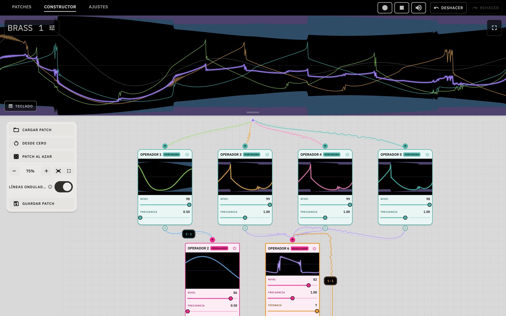Toggle power for Operador 4
The image size is (506, 316).
347,155
